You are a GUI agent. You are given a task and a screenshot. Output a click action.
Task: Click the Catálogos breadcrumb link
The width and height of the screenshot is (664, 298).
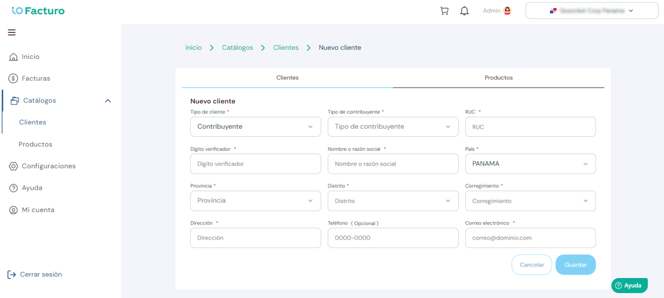point(238,48)
